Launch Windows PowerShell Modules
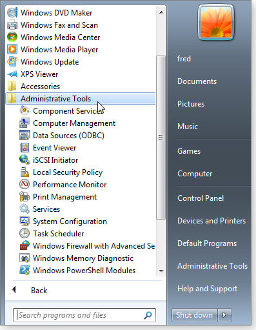Viewport: 256px width, 330px height. point(84,271)
